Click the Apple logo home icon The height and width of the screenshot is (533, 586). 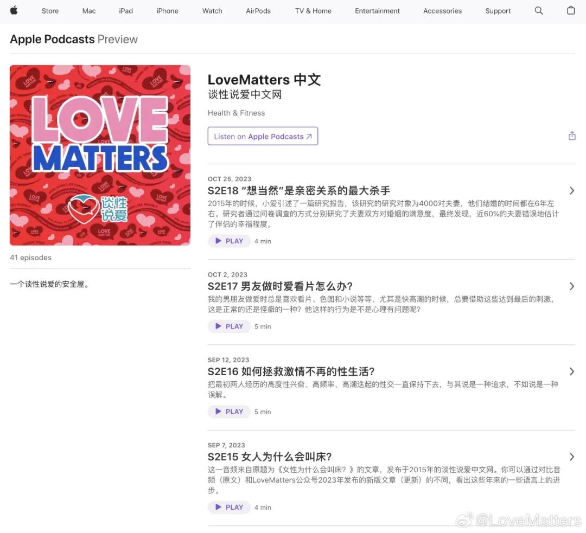click(14, 10)
